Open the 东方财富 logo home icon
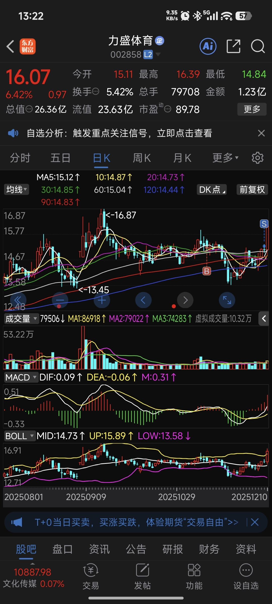This screenshot has width=272, height=604. click(28, 47)
